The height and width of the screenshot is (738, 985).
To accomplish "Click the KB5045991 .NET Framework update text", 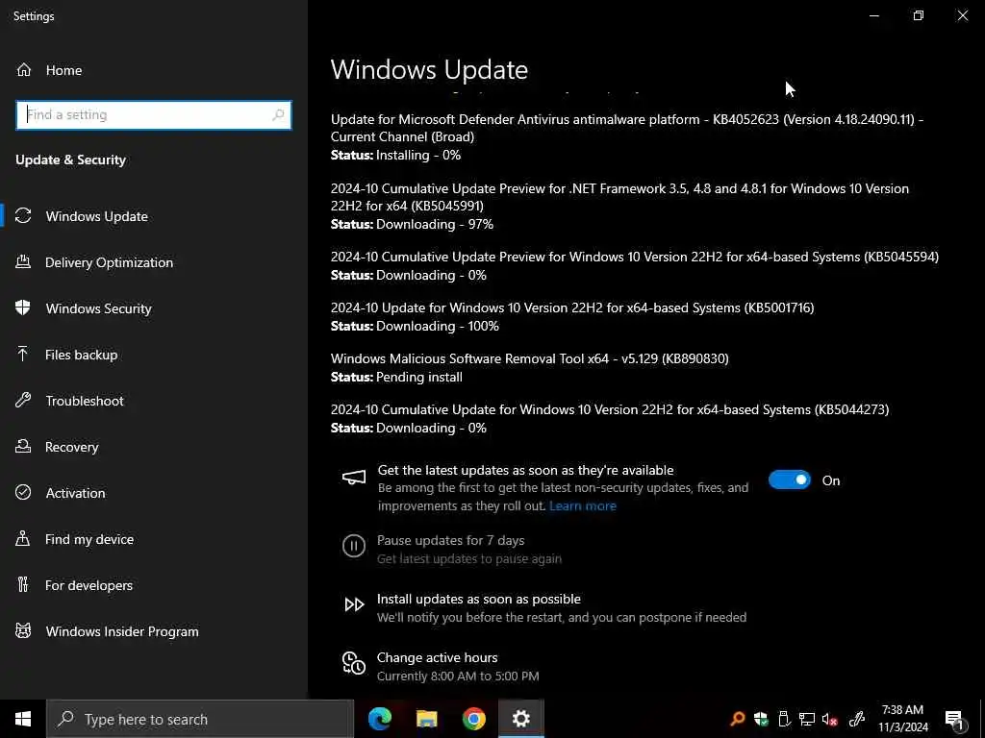I will pyautogui.click(x=619, y=197).
